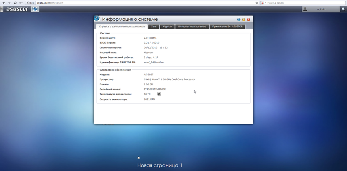Open the Журнал tab
347x171 pixels.
(x=167, y=27)
